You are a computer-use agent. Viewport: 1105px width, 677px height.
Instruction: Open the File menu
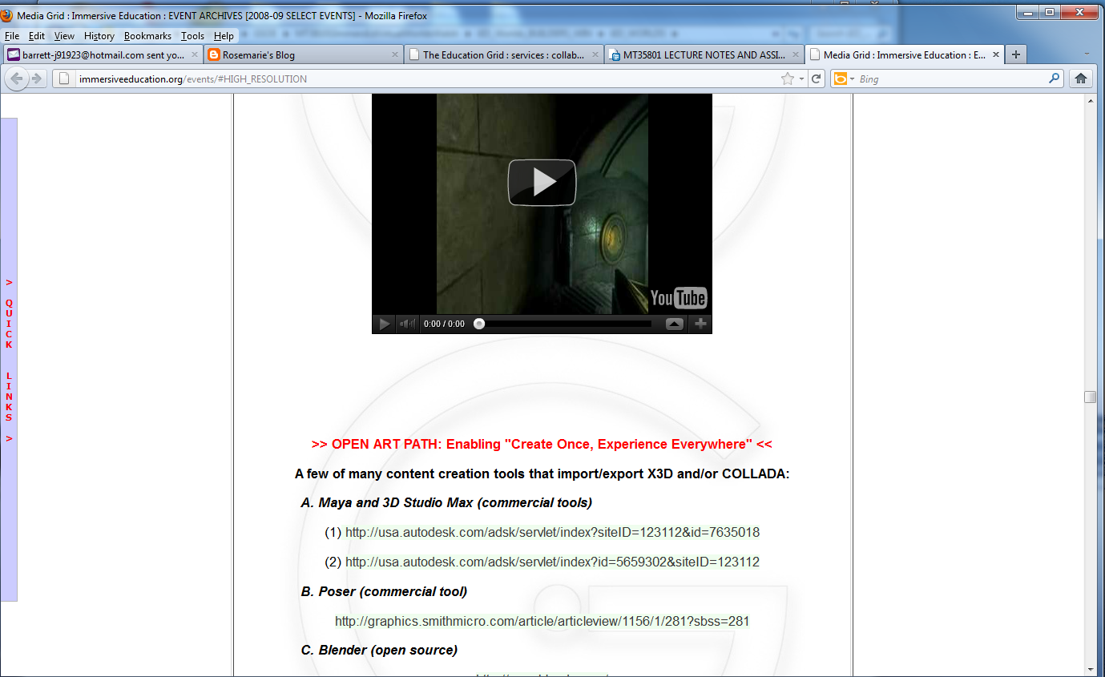tap(12, 36)
